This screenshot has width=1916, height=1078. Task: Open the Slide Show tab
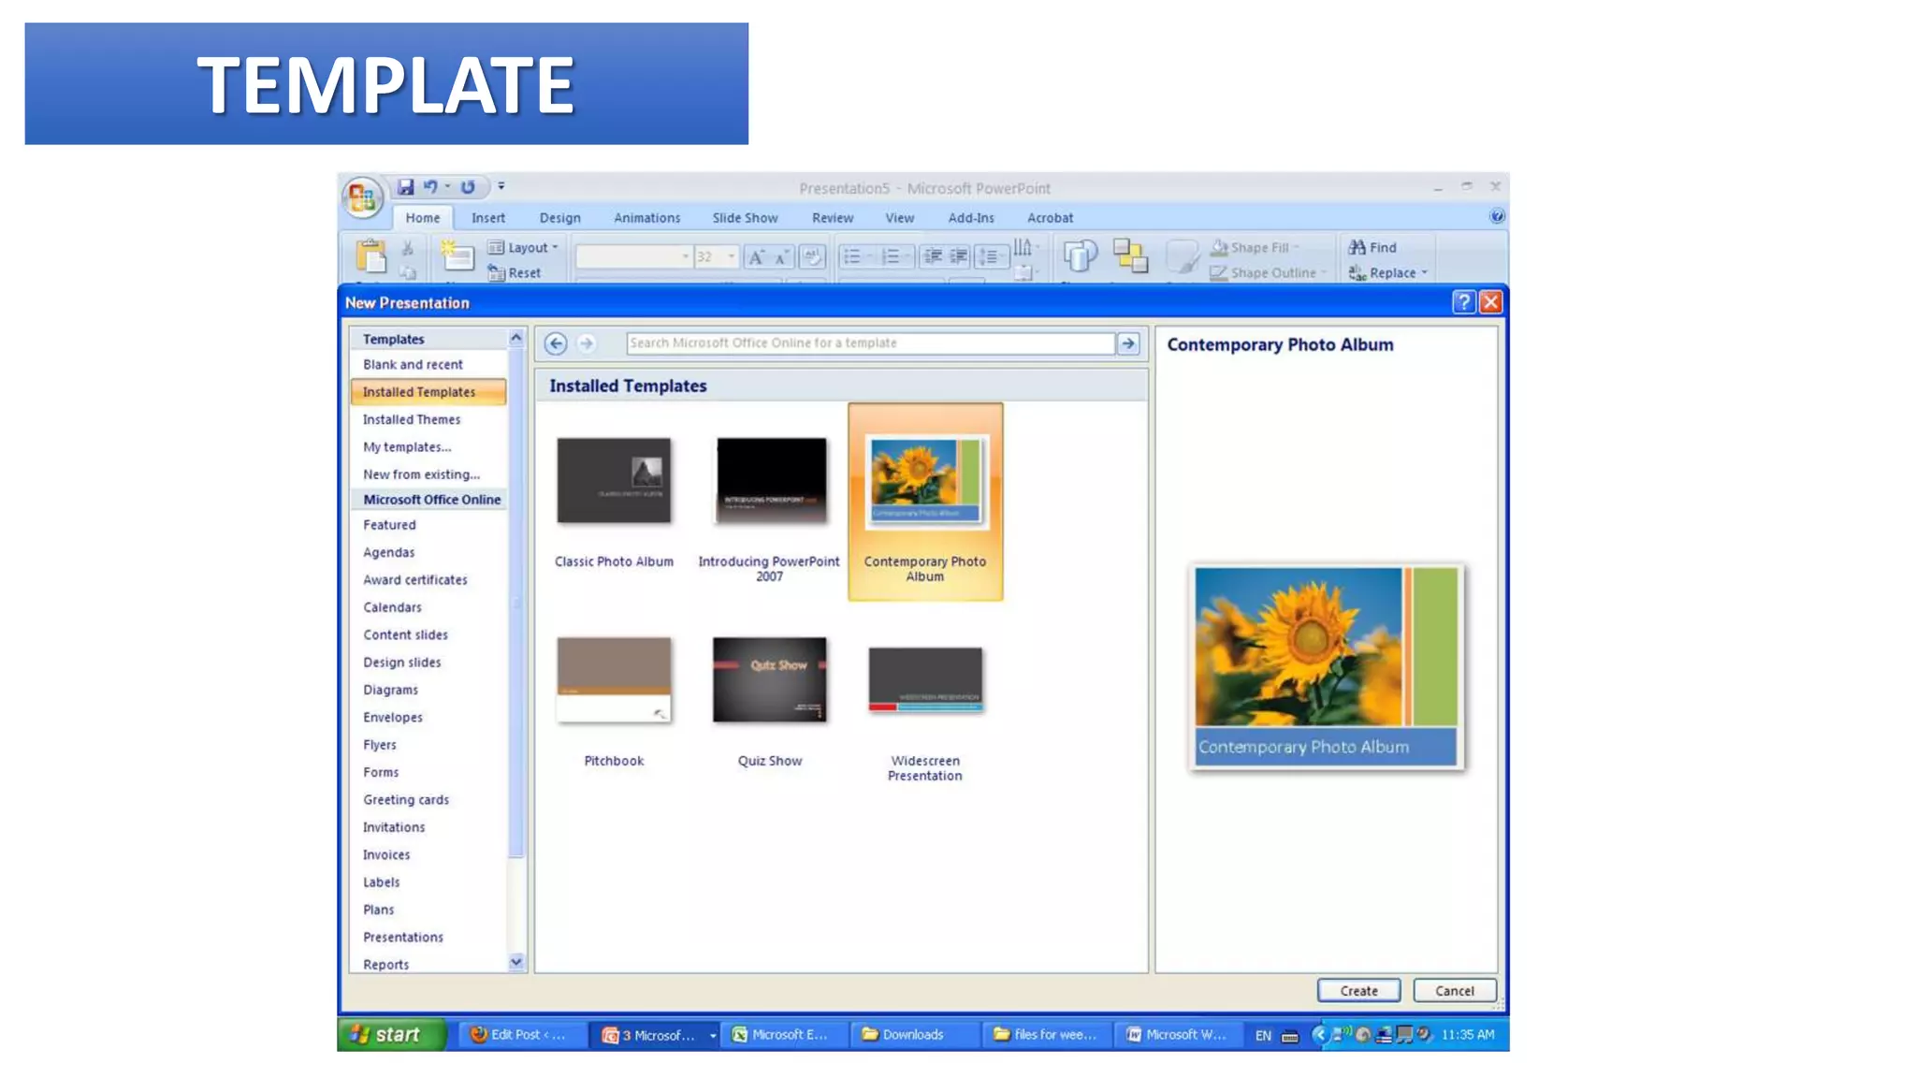click(745, 218)
